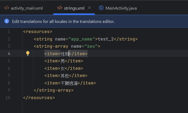Screen dimensions: 188x113
Task: Click the activity_main.xml file icon
Action: pyautogui.click(x=7, y=8)
